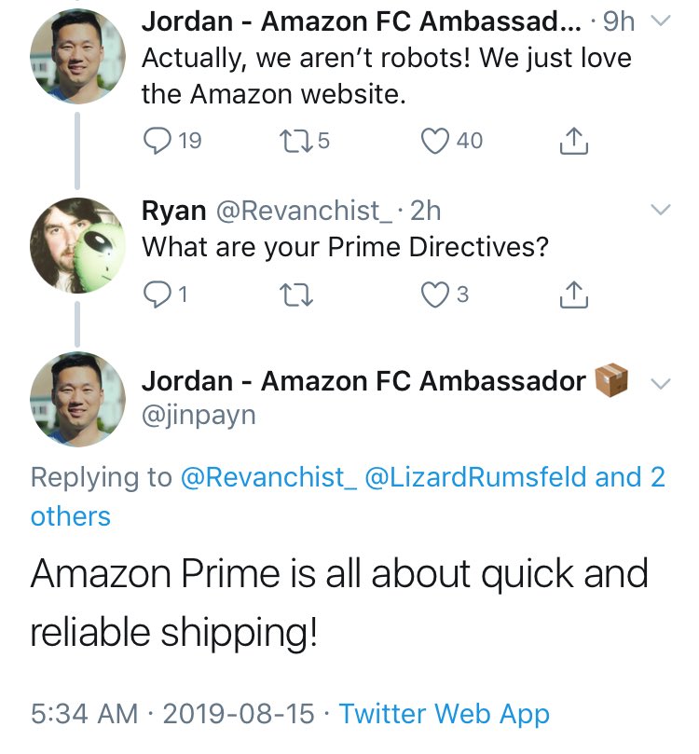Click the Twitter Web App source link

point(444,715)
